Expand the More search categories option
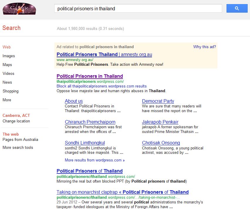The image size is (250, 209). (7, 100)
